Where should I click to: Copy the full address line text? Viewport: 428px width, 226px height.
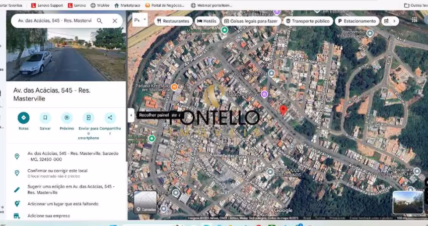coord(73,156)
